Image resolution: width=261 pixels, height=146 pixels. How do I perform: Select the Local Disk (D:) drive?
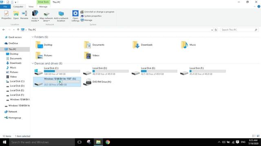click(x=106, y=71)
